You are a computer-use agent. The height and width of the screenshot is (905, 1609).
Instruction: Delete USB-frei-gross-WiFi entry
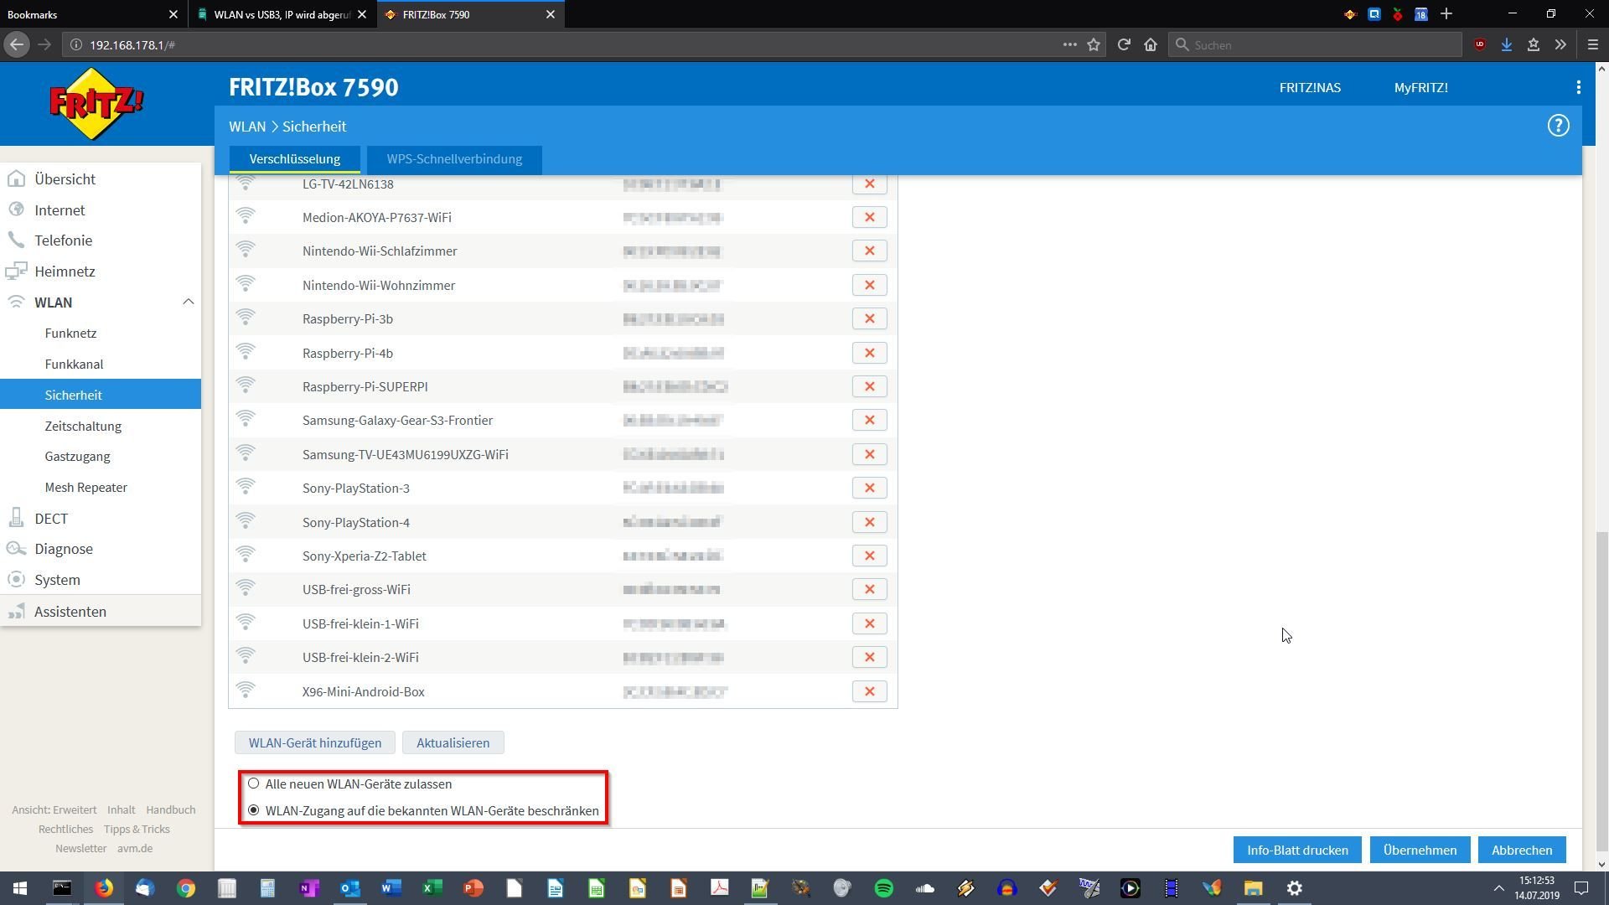point(869,589)
